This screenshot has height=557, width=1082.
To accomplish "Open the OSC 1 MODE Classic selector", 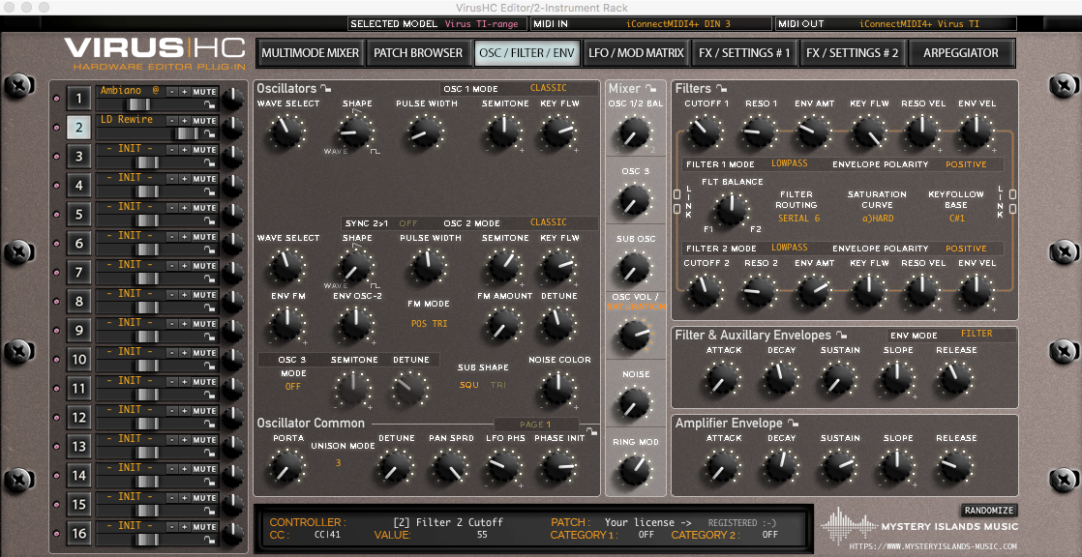I will click(548, 89).
